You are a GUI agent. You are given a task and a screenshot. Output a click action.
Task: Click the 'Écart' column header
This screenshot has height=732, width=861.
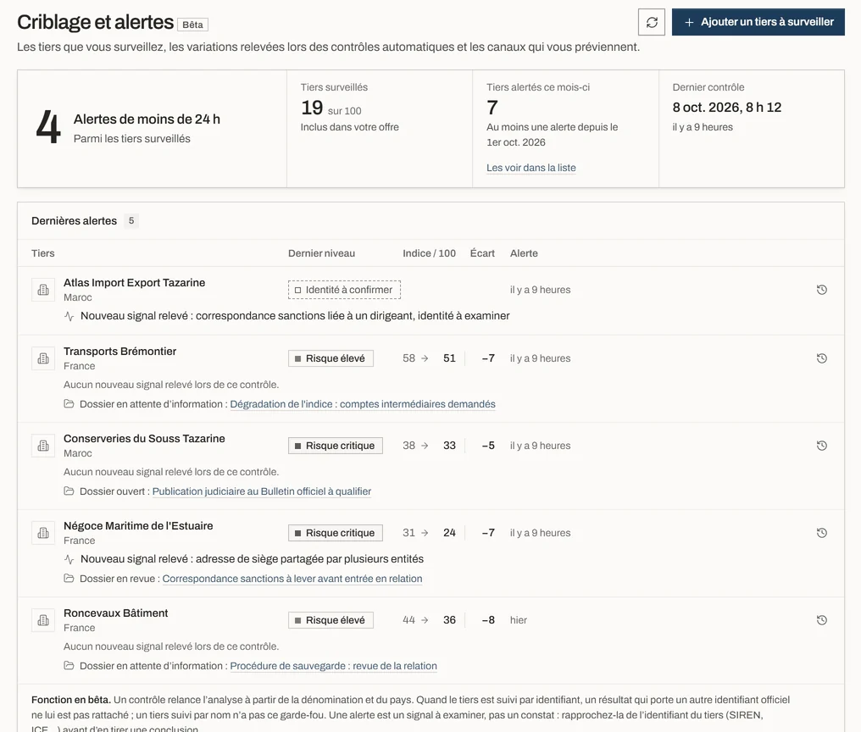pyautogui.click(x=482, y=253)
